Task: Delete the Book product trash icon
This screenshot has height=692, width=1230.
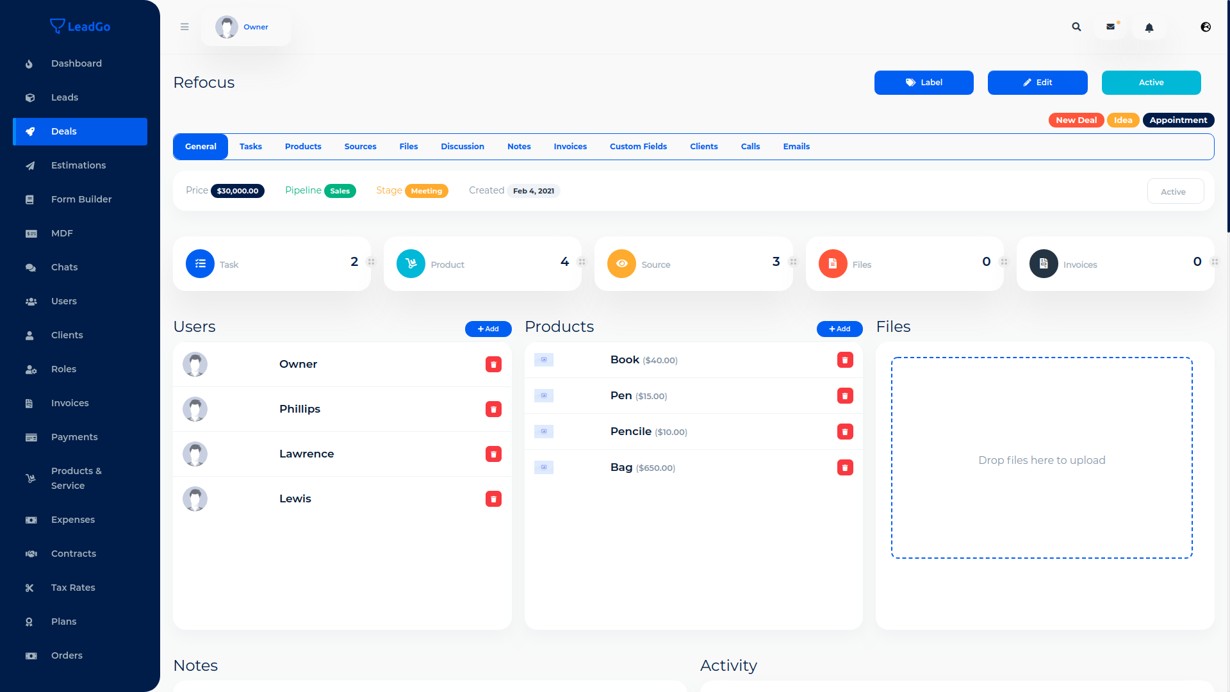Action: [845, 360]
